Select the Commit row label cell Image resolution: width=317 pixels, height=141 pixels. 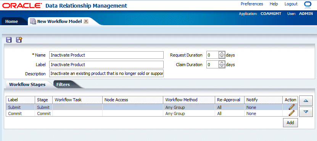(20, 113)
